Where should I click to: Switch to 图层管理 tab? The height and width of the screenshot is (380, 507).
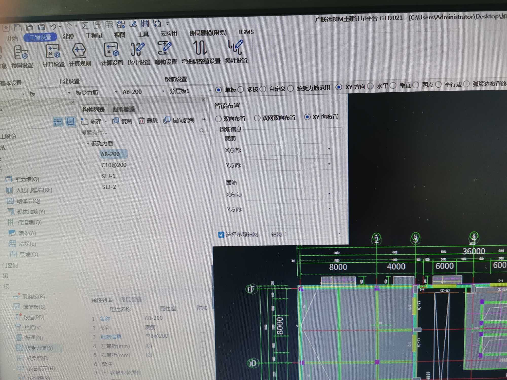pyautogui.click(x=131, y=300)
